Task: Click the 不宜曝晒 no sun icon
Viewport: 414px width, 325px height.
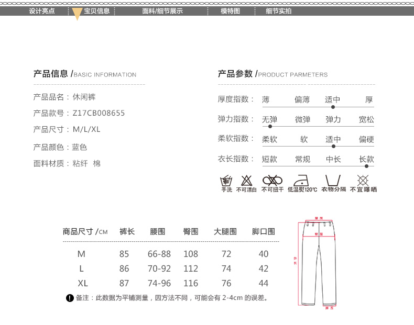Action: coord(363,184)
